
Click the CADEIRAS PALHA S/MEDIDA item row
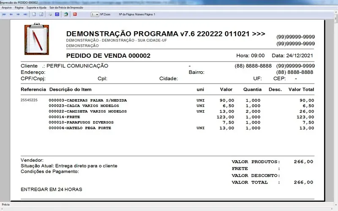pos(88,100)
